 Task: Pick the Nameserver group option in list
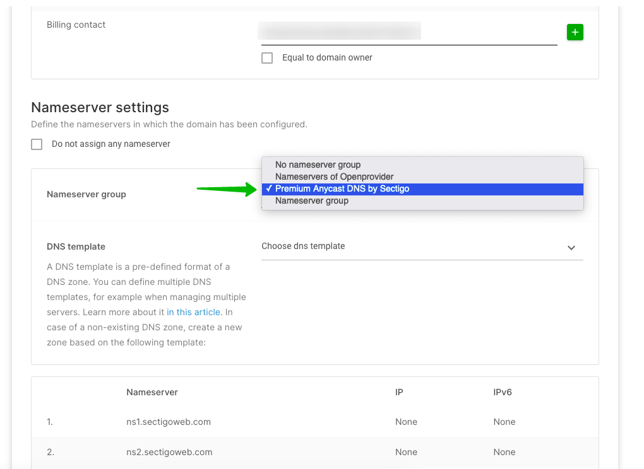[422, 201]
